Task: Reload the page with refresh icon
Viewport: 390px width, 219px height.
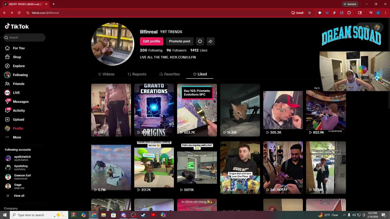Action: 19,13
